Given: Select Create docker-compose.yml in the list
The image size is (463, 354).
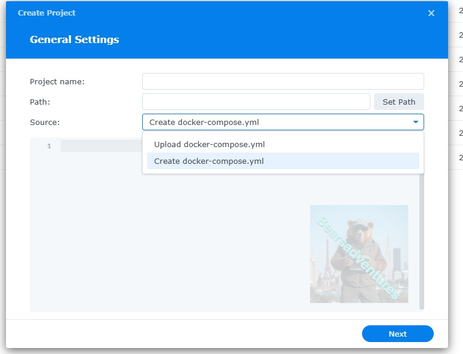Looking at the screenshot, I should click(209, 161).
